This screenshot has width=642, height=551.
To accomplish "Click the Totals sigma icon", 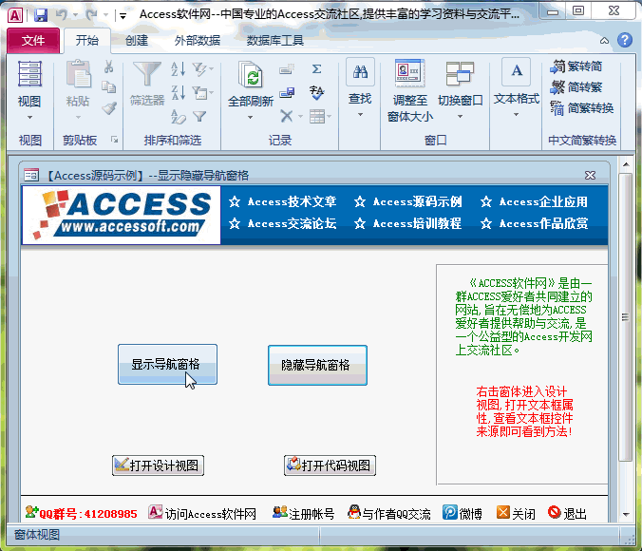I will (316, 69).
